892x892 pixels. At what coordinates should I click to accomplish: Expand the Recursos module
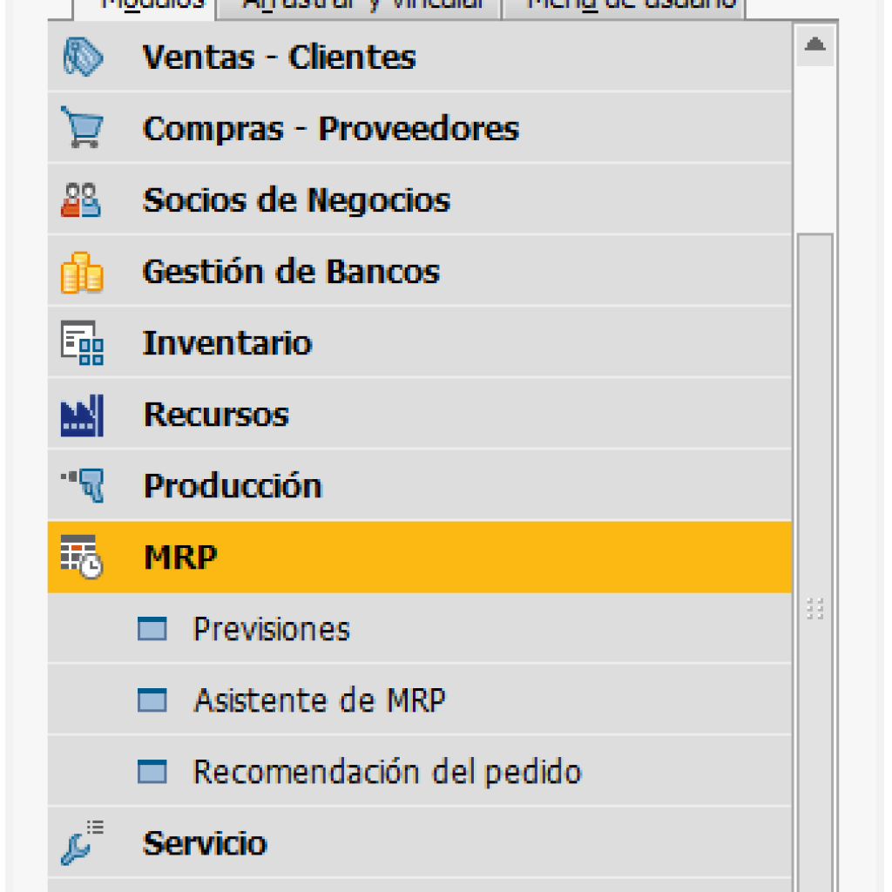420,414
